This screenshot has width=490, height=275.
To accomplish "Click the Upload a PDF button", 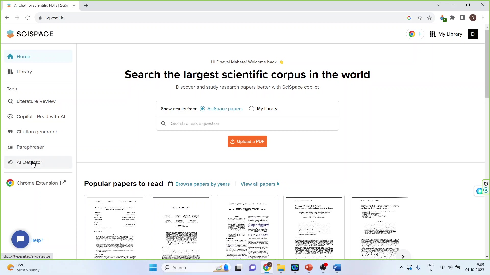I will point(247,141).
